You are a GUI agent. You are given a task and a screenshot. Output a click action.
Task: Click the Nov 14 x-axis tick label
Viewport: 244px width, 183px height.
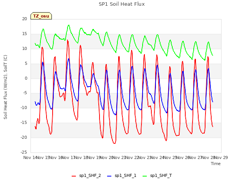click(x=30, y=157)
